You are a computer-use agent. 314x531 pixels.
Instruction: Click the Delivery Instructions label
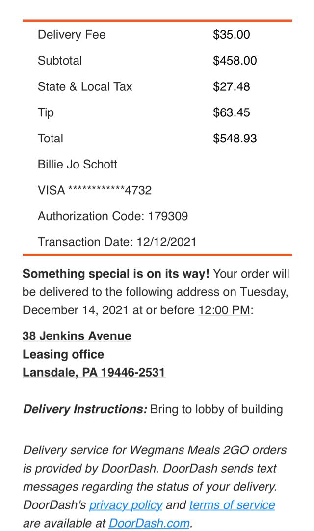pyautogui.click(x=84, y=409)
